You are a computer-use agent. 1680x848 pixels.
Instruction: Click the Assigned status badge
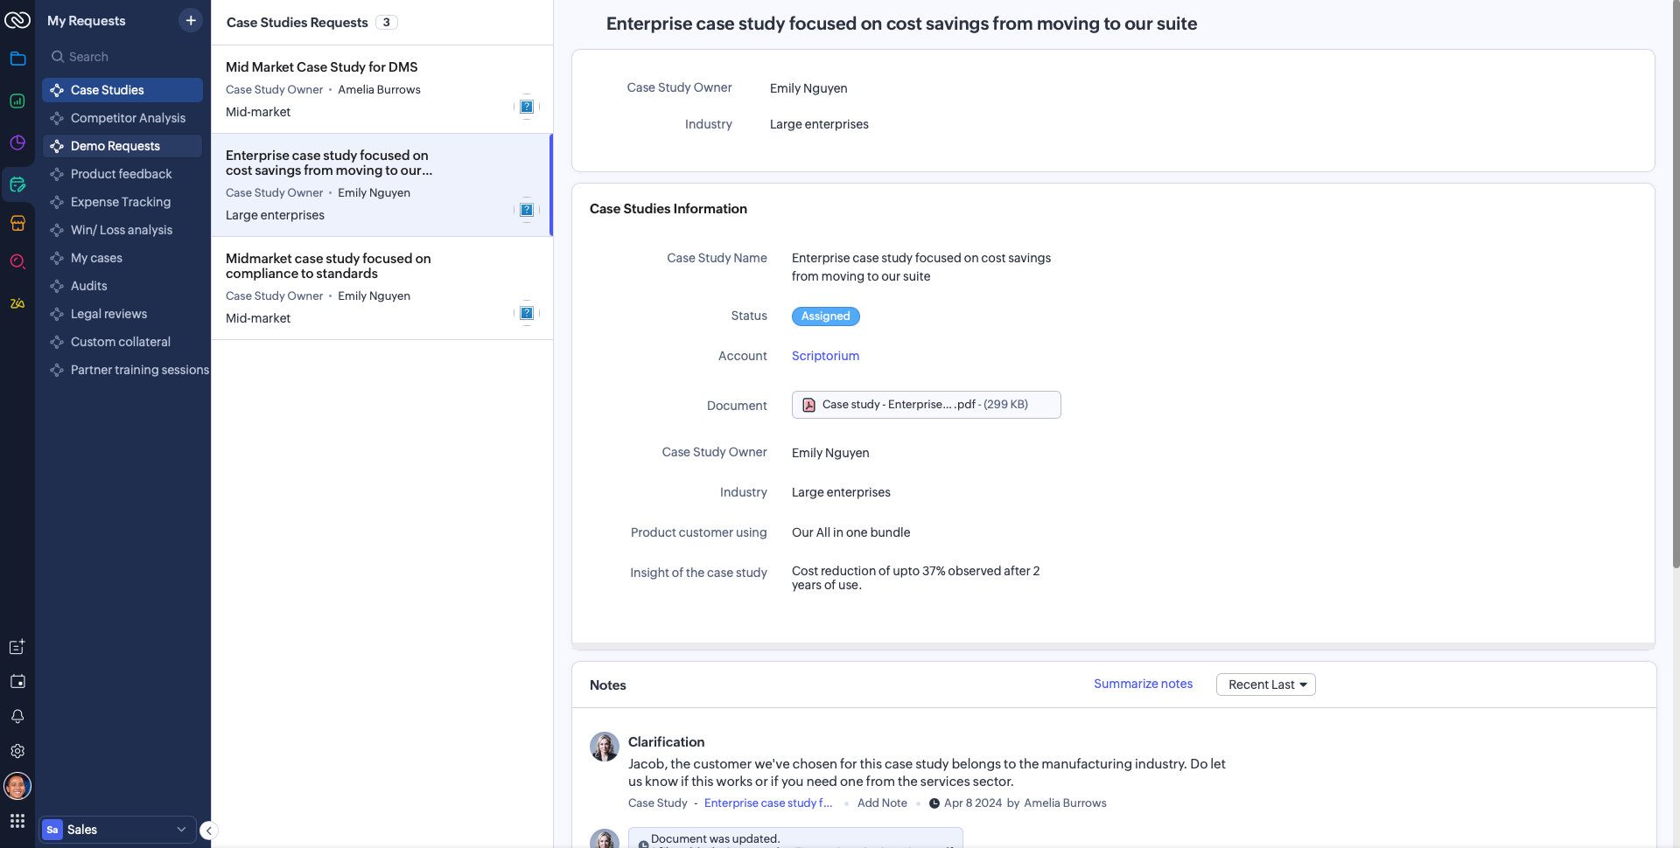pos(825,316)
